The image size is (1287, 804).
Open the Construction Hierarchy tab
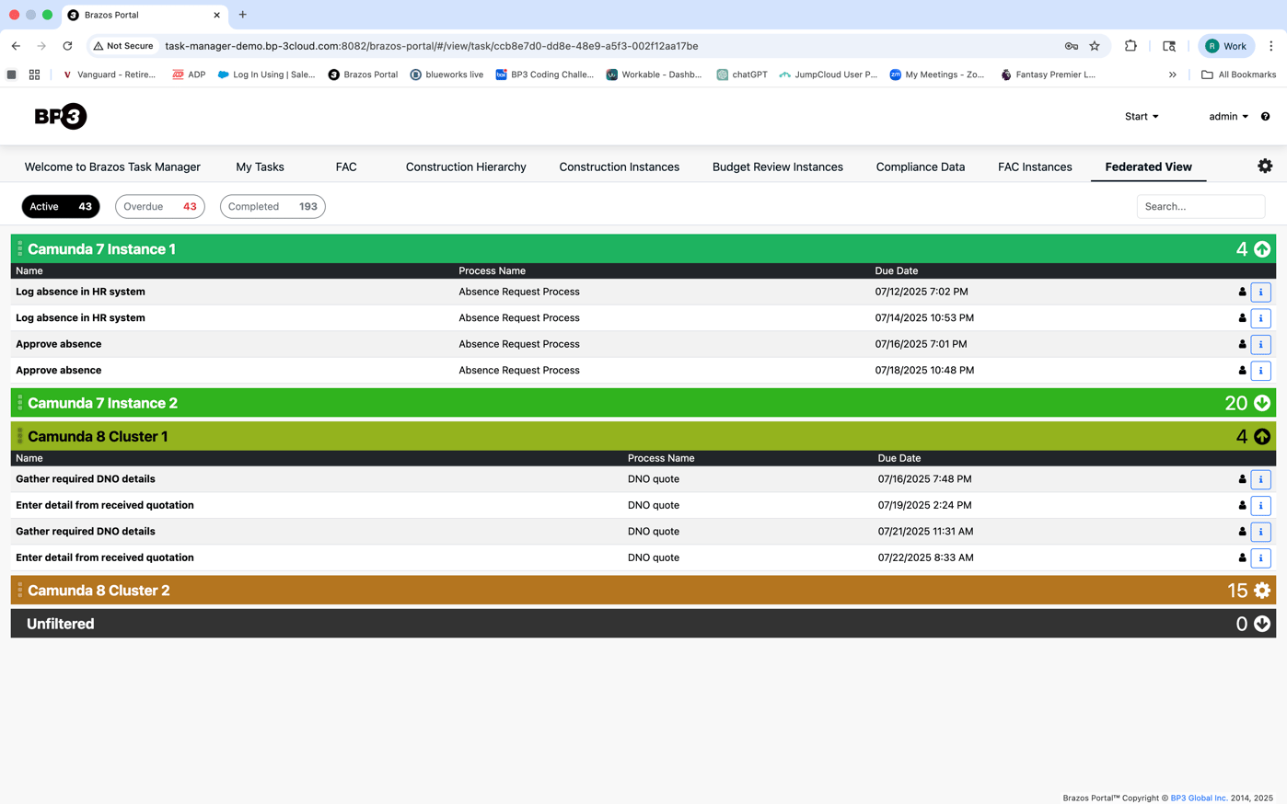(465, 167)
